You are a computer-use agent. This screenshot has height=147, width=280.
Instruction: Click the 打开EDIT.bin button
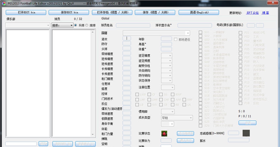pos(26,12)
